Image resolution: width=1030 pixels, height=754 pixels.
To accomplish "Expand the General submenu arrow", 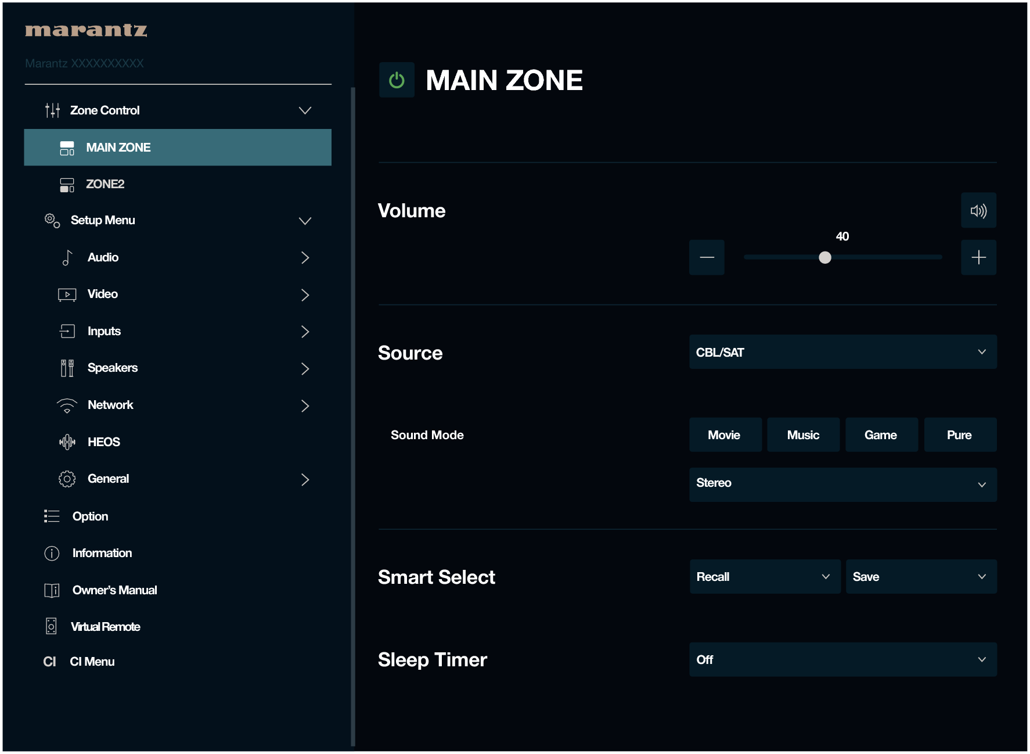I will pos(305,479).
